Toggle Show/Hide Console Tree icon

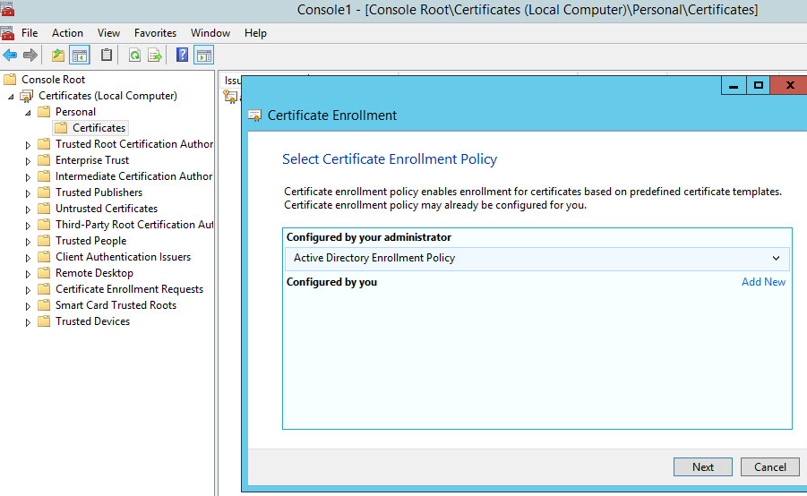[x=80, y=55]
